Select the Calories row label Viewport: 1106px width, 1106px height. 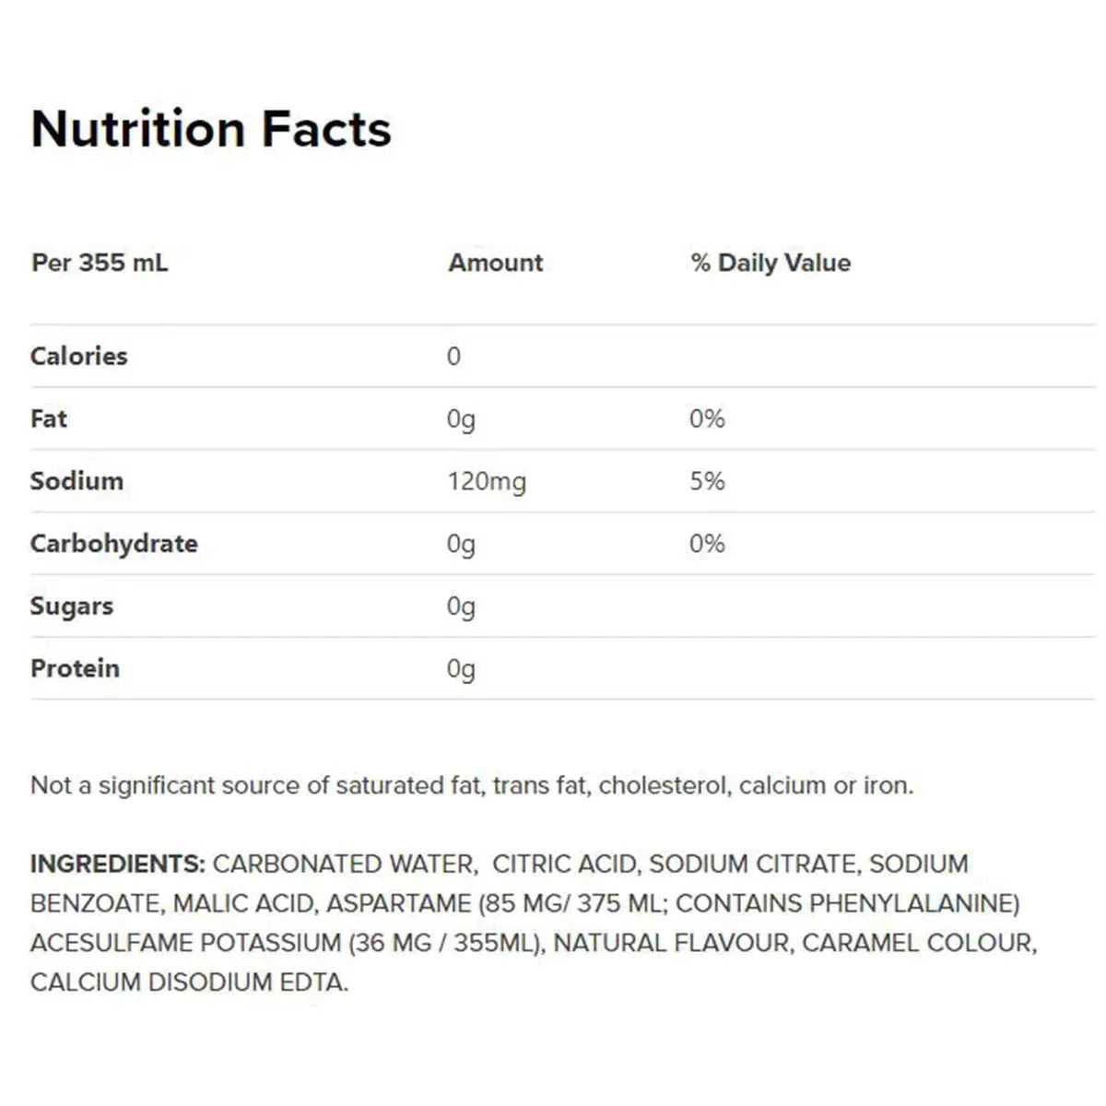point(78,356)
